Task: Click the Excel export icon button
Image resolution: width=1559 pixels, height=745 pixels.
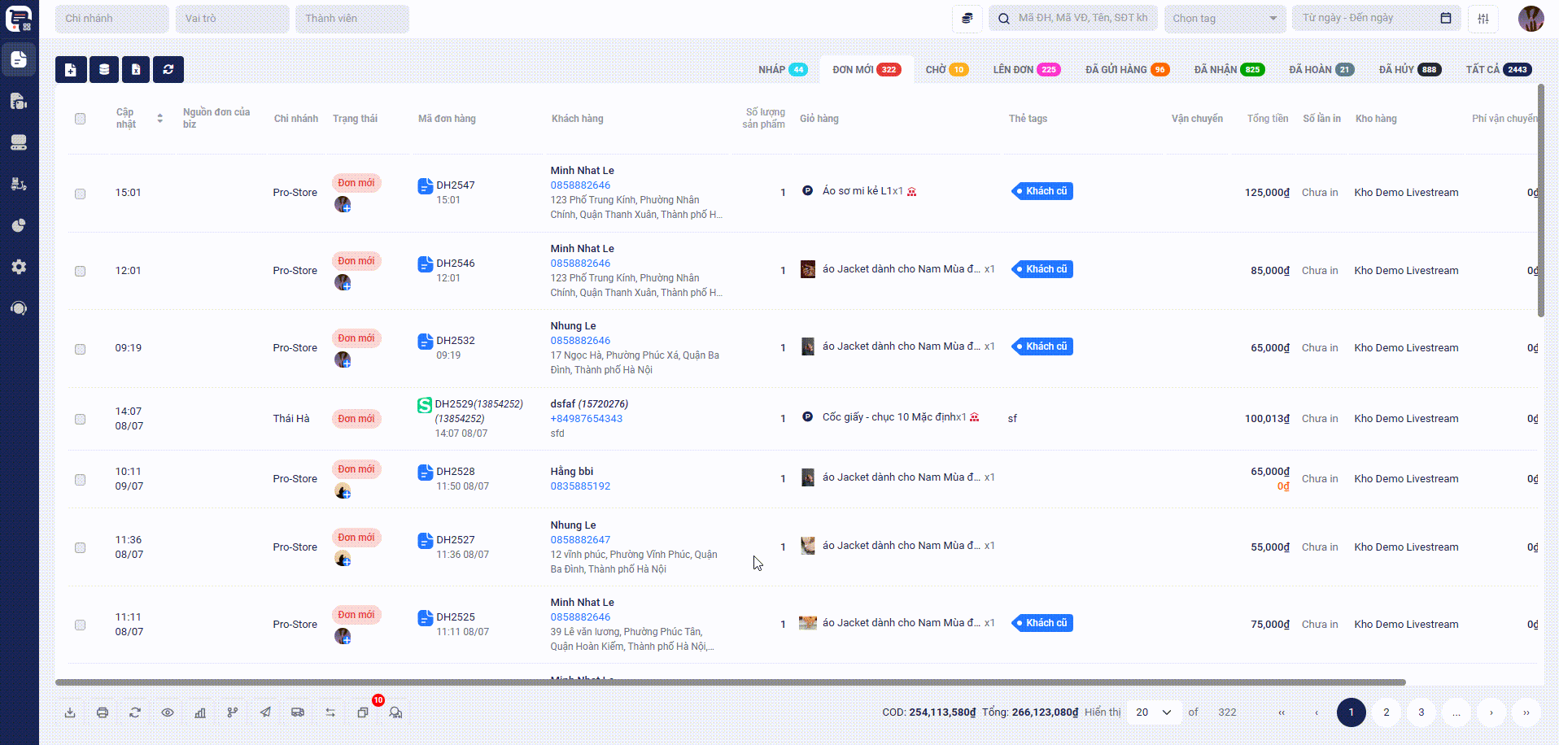Action: tap(136, 70)
